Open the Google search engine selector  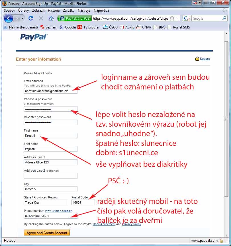187,18
